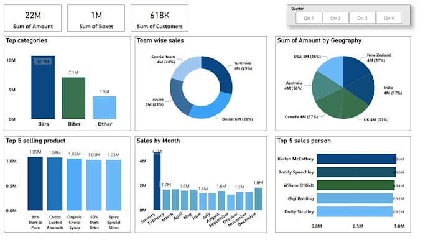Select Qtr 1 in the Quarter slicer
423x240 pixels.
pyautogui.click(x=309, y=18)
